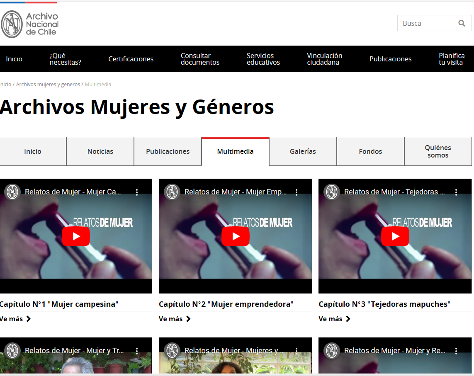Open the Consultar documentos menu
The image size is (474, 376).
coord(200,59)
